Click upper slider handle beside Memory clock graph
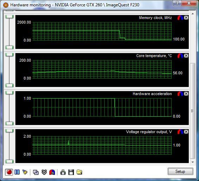This screenshot has height=181, width=199. click(10, 17)
